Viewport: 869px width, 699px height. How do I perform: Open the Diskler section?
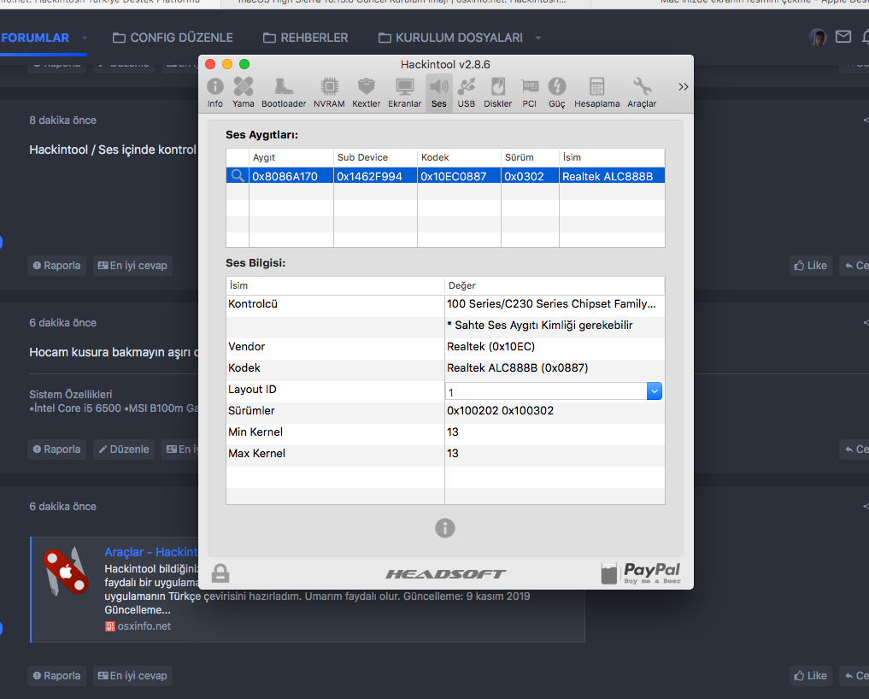tap(497, 92)
